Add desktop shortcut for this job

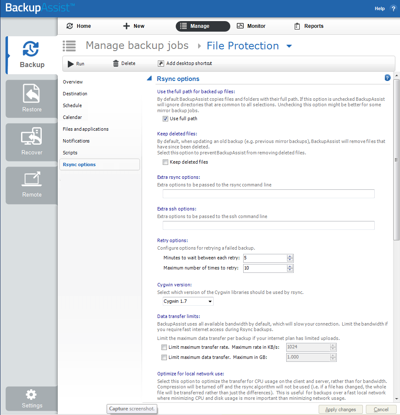click(x=185, y=64)
